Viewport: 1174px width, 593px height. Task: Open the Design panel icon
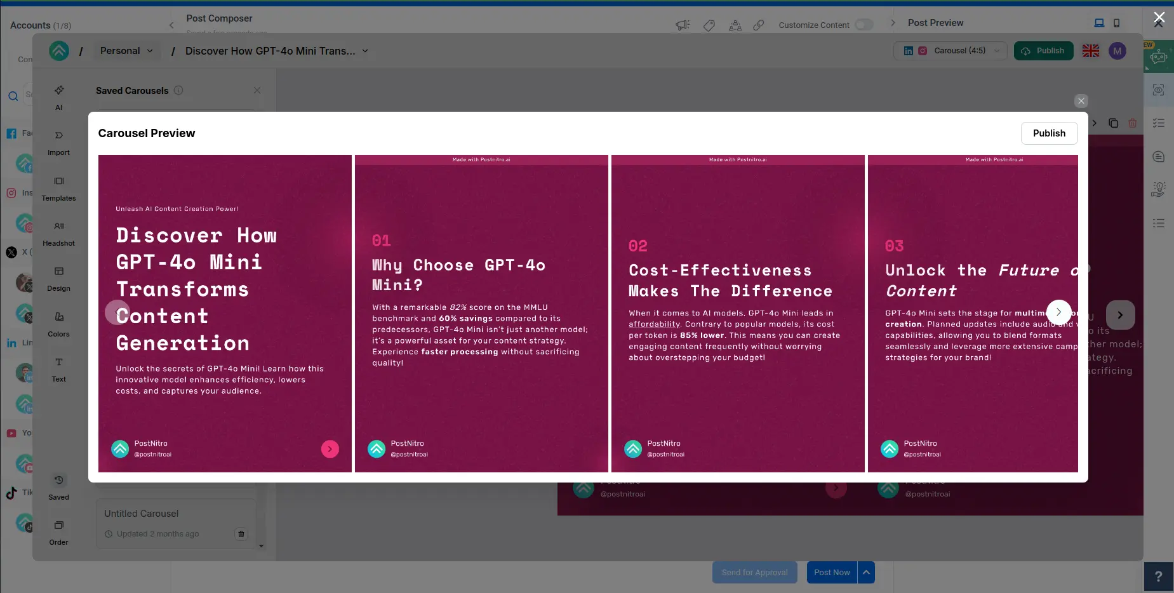pyautogui.click(x=58, y=278)
